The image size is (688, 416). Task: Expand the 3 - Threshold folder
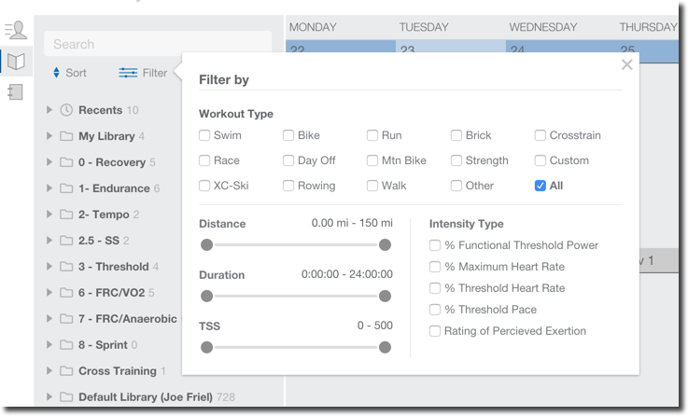[49, 267]
